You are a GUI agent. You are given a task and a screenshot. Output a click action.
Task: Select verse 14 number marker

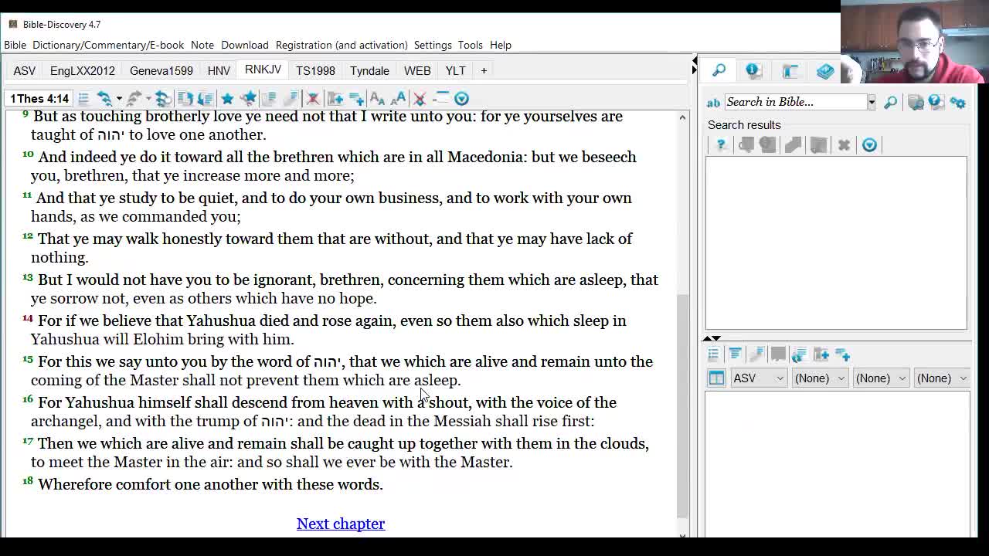point(28,318)
